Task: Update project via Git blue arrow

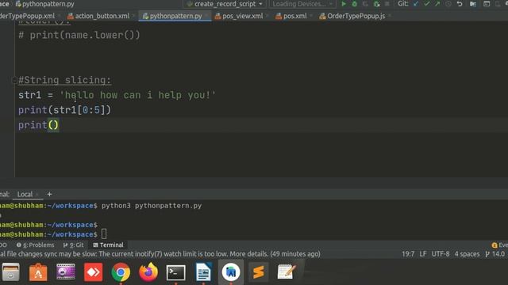Action: click(x=416, y=4)
